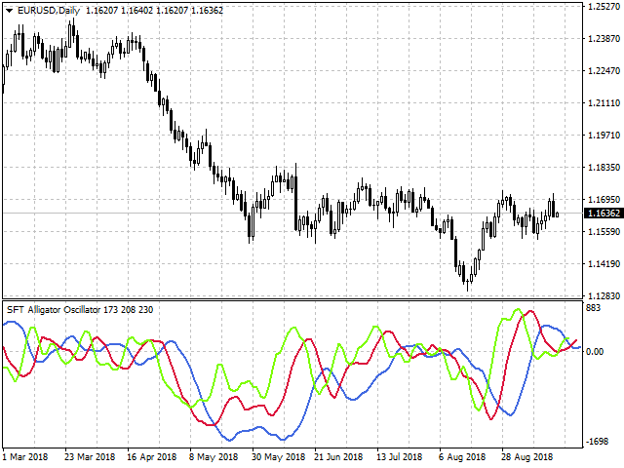Viewport: 624px width, 468px height.
Task: Click the last candlestick on the price chart
Action: 557,214
